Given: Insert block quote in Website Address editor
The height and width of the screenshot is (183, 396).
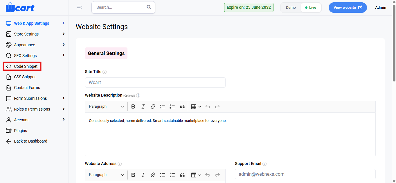Looking at the screenshot, I should pyautogui.click(x=182, y=175).
